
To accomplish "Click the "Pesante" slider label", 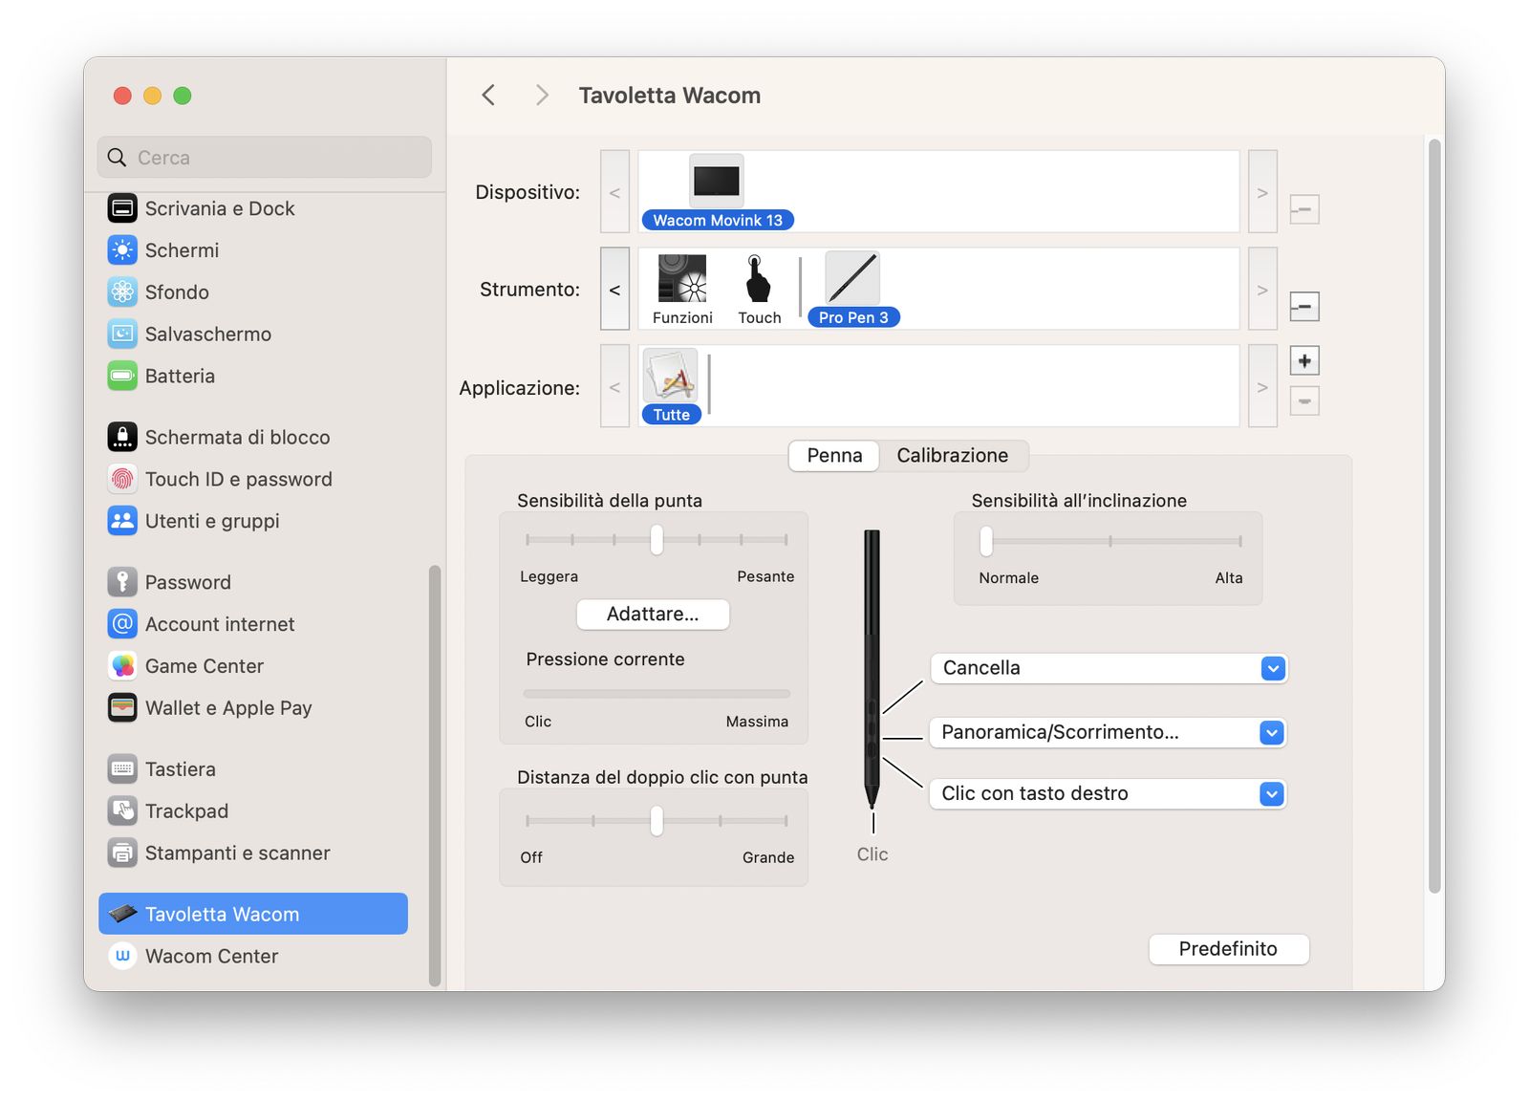I will [x=765, y=576].
